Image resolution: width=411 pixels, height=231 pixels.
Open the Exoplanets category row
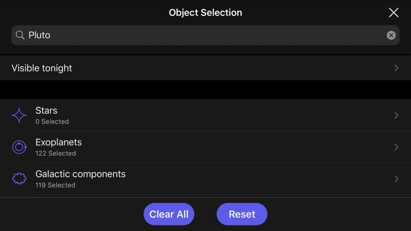(206, 147)
